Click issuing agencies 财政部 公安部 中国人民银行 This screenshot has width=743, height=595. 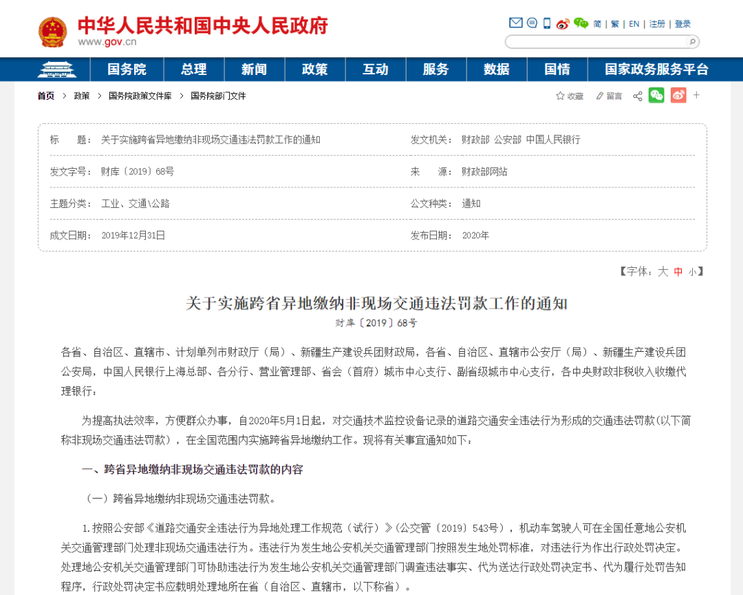tap(521, 140)
